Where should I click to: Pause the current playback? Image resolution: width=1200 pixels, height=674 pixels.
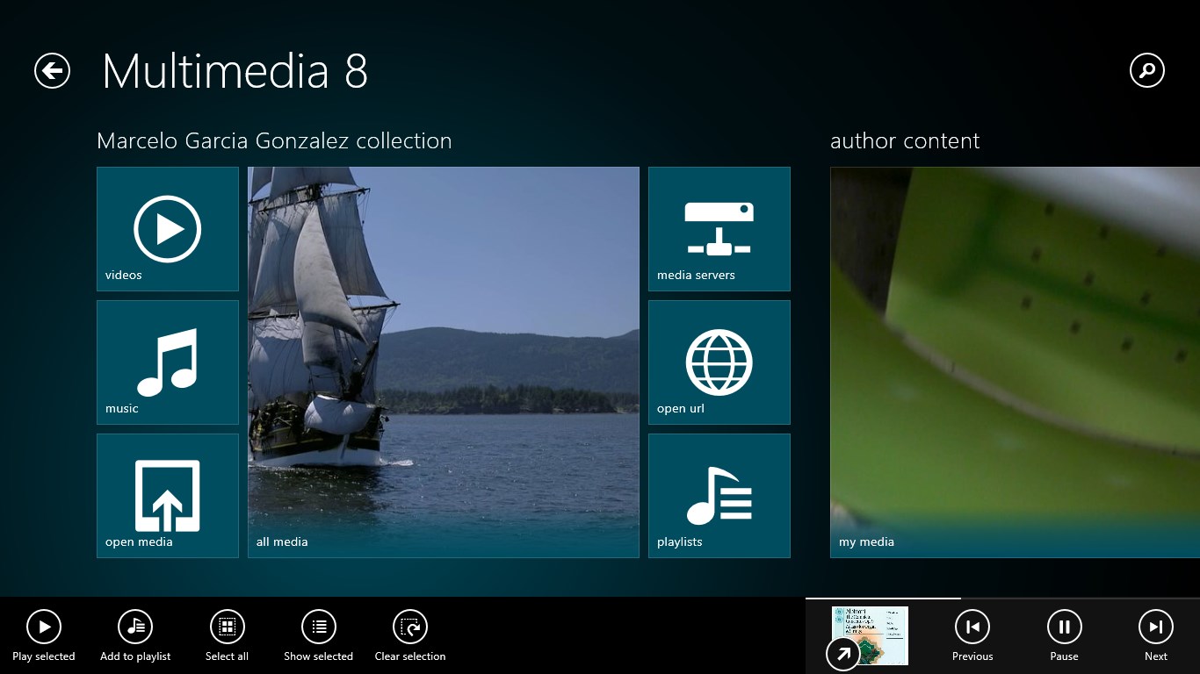[1064, 627]
